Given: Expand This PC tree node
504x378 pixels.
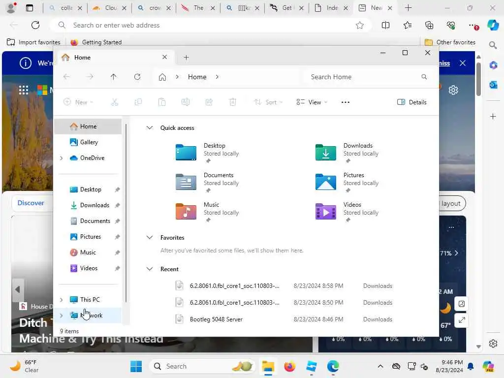Looking at the screenshot, I should [62, 300].
